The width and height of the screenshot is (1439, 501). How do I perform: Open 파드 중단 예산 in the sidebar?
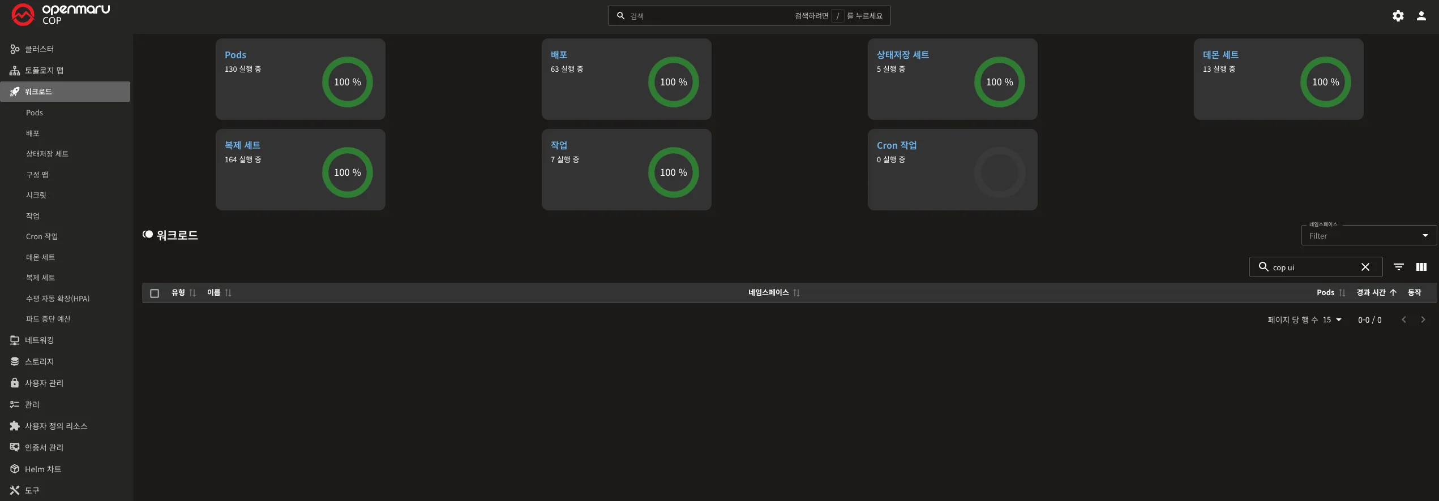pyautogui.click(x=48, y=319)
